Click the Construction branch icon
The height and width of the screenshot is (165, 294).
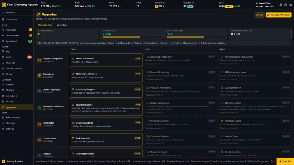click(40, 140)
